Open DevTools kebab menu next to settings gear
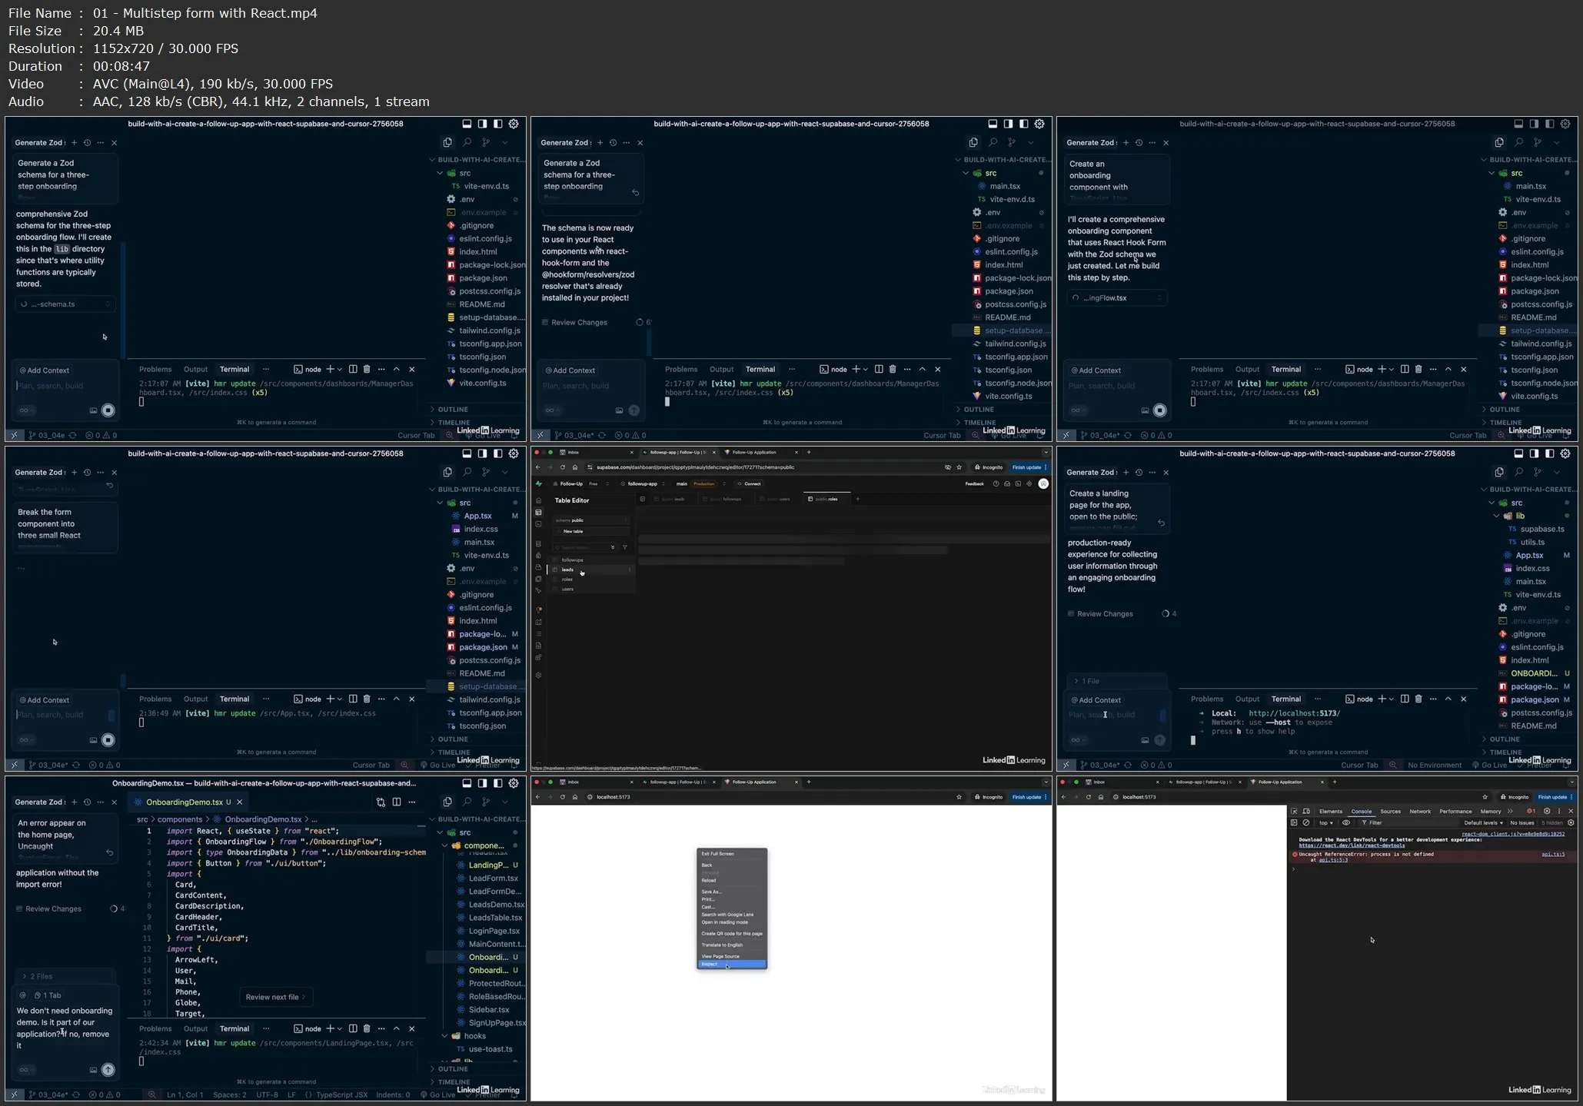Screen dimensions: 1583x1106 point(1559,811)
